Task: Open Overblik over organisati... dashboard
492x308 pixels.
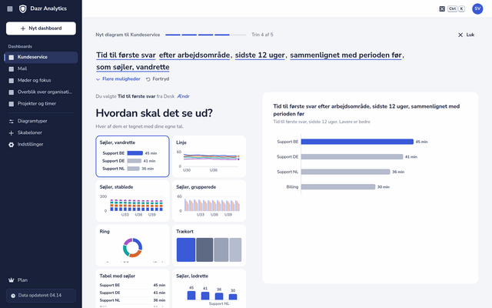Action: (x=41, y=92)
